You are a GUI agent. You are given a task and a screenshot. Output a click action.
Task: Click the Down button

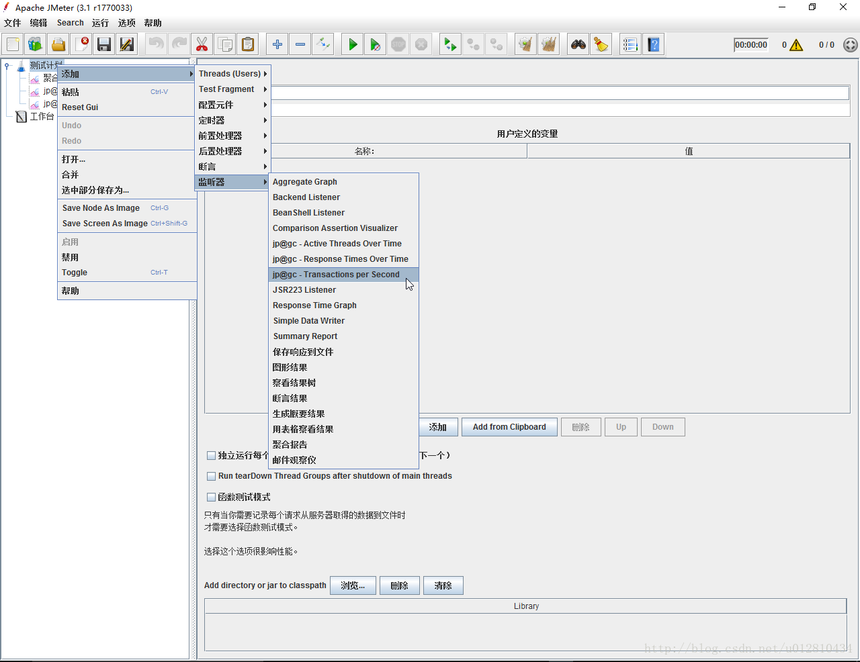pos(663,427)
